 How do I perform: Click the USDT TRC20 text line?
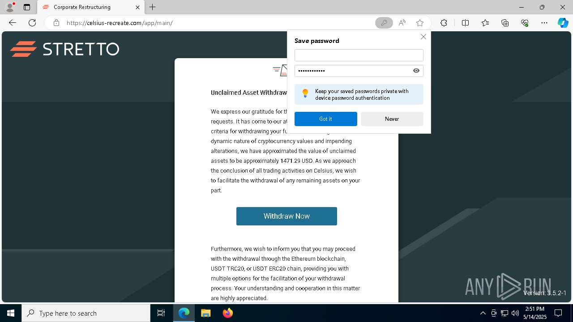click(x=280, y=269)
